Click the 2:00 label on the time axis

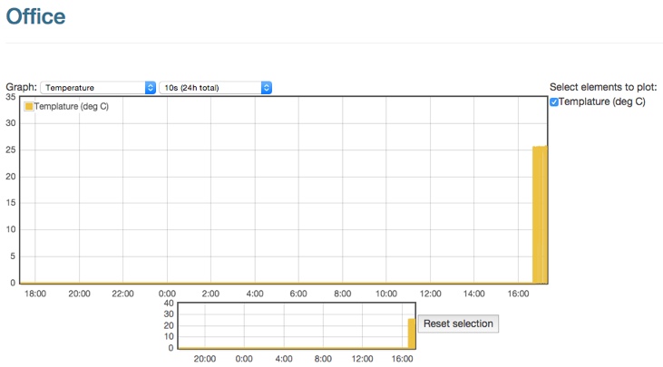pyautogui.click(x=211, y=294)
